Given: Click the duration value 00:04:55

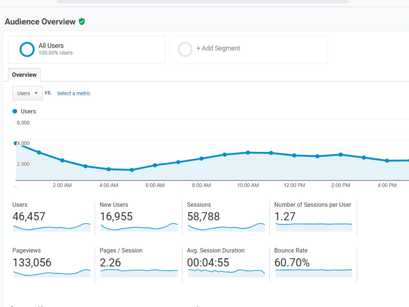Looking at the screenshot, I should tap(208, 262).
